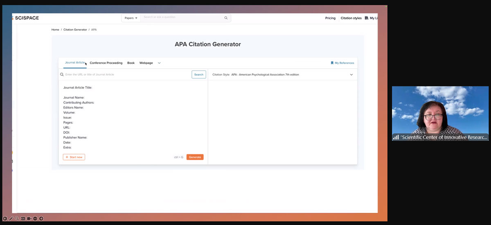This screenshot has height=225, width=491.
Task: Open more slideshow options
Action: click(35, 218)
